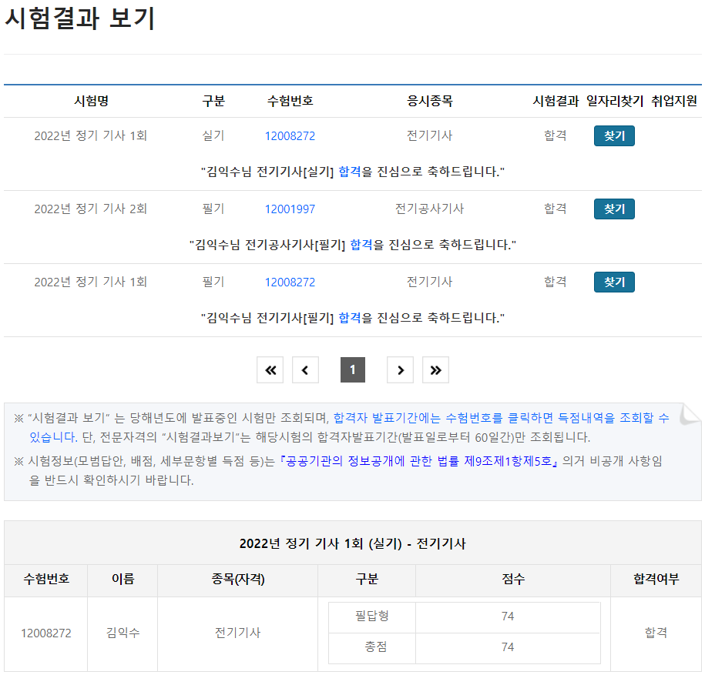
Task: Jump to last page with double-right arrow
Action: (x=435, y=370)
